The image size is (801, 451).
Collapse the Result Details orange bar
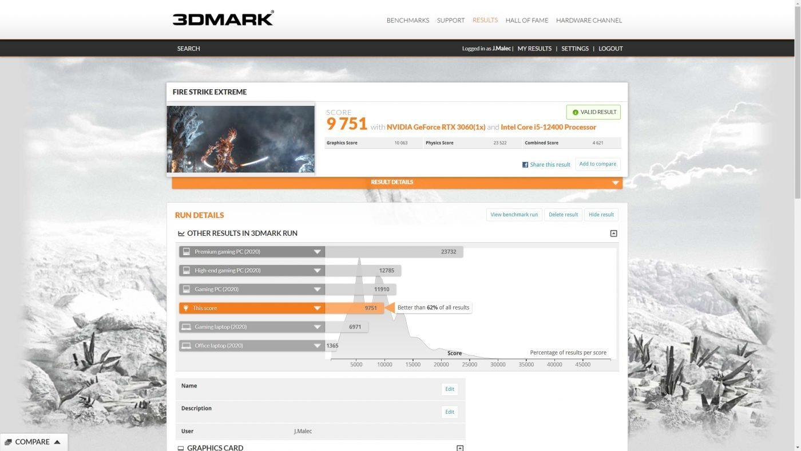click(x=397, y=183)
